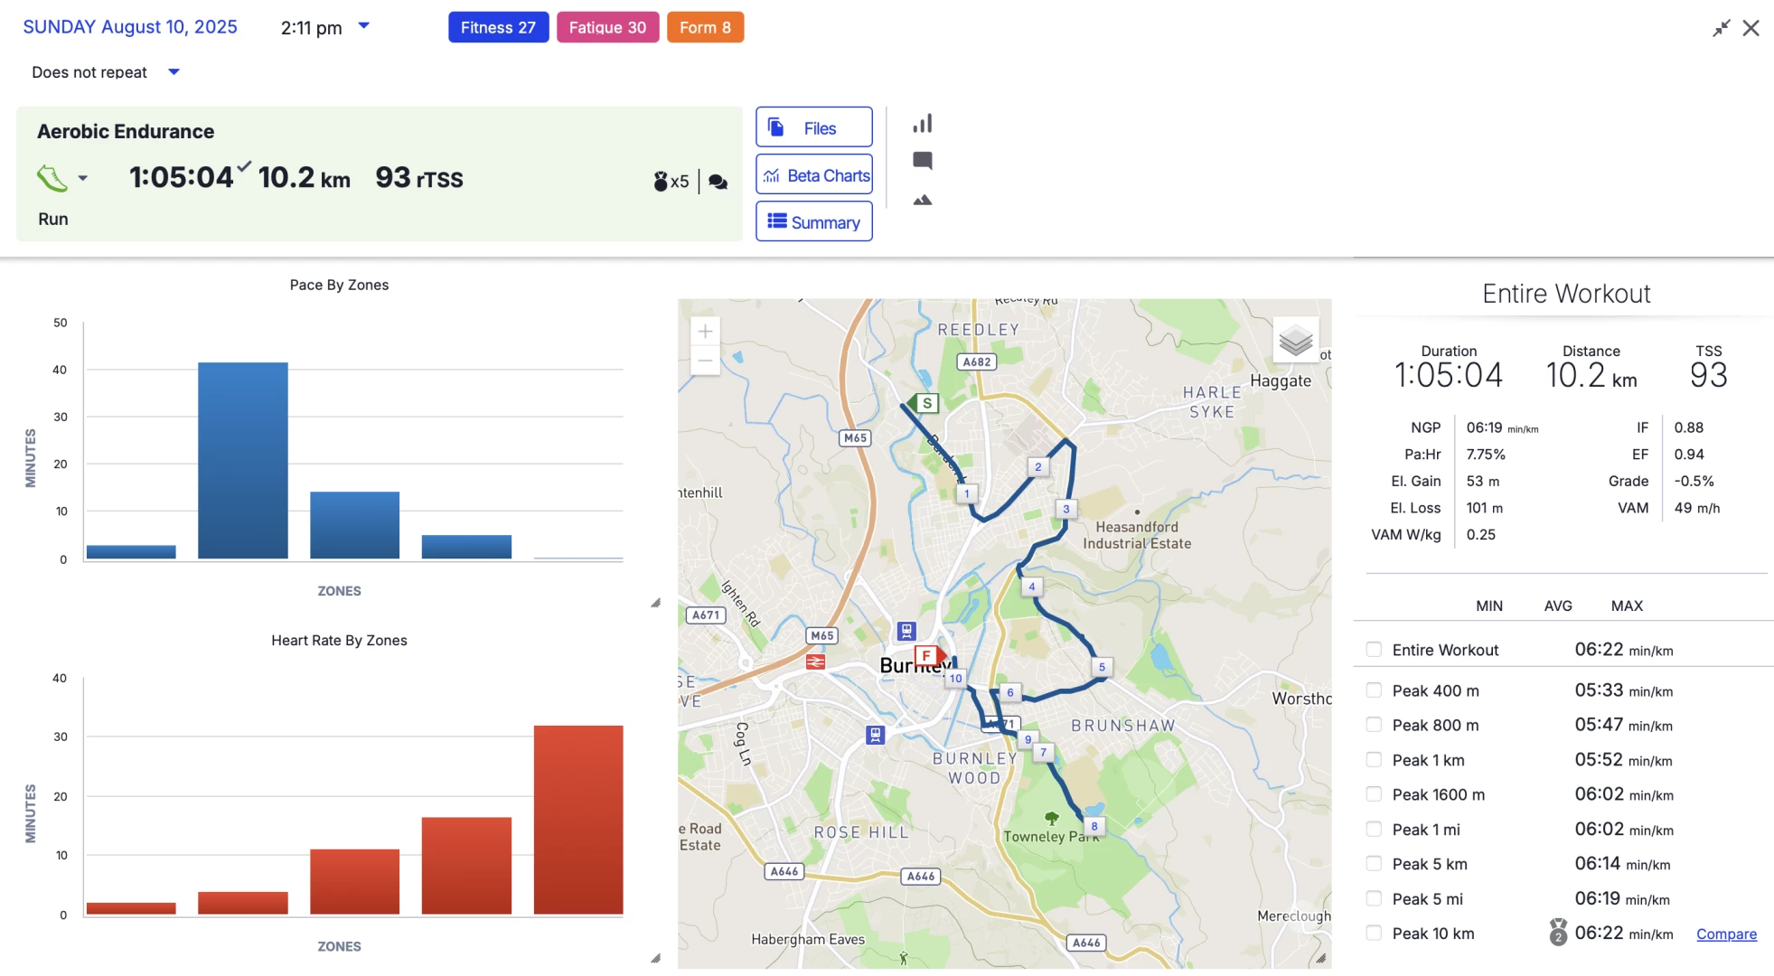Click the bar chart analysis icon

[922, 124]
